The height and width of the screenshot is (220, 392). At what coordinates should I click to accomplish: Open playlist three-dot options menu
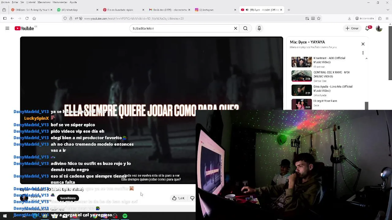coord(363,53)
